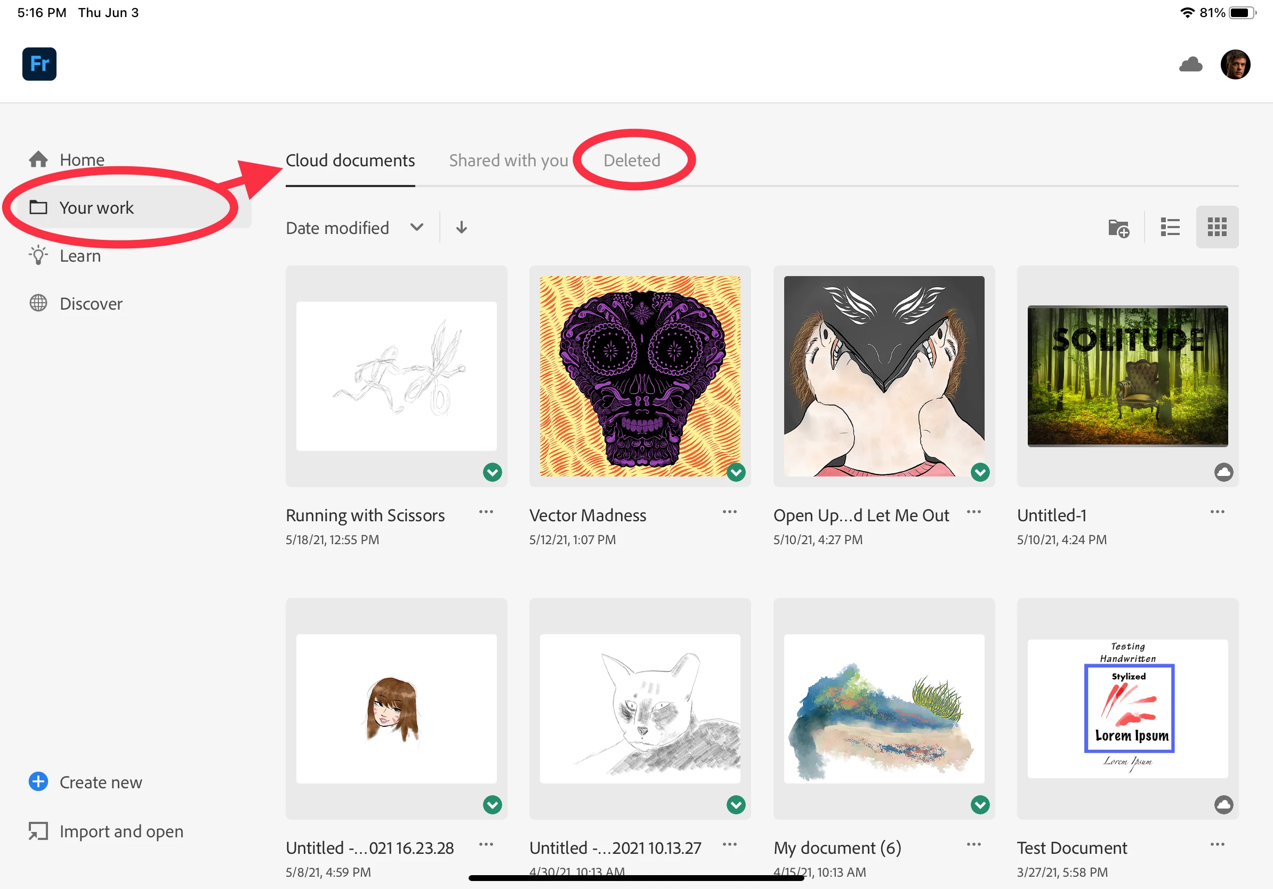The height and width of the screenshot is (889, 1273).
Task: Toggle sort direction arrow
Action: [461, 228]
